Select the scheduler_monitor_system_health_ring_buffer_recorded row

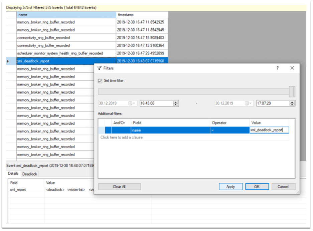pos(66,53)
